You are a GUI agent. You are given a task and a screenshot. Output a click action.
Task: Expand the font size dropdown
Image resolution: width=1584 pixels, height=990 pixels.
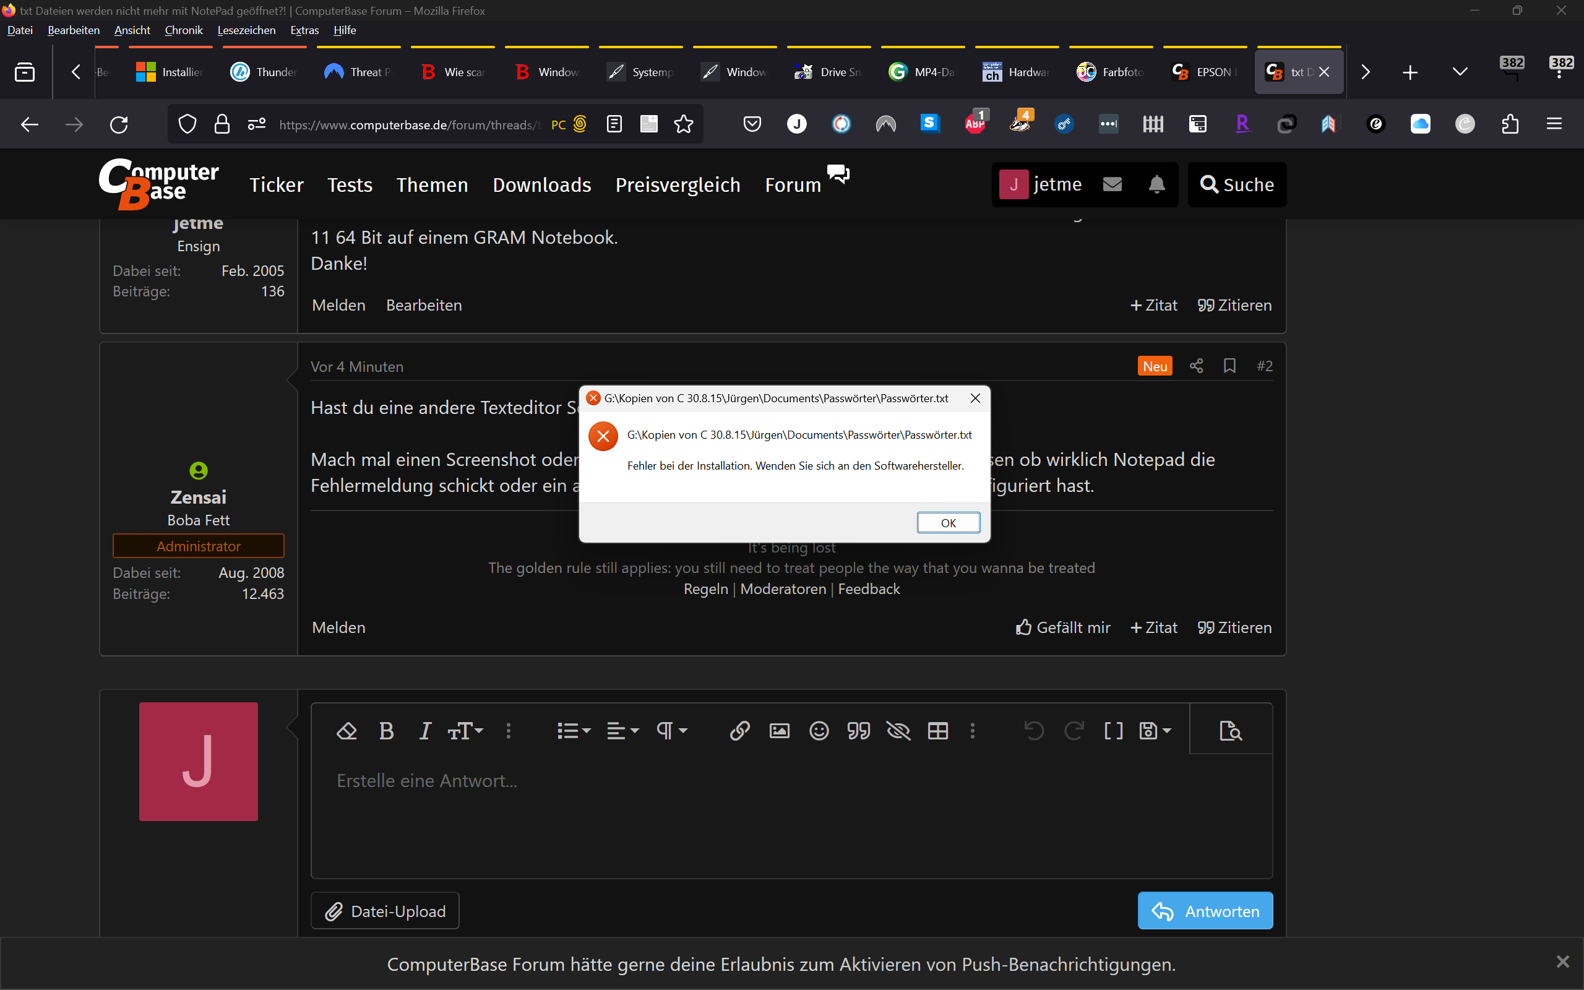[465, 731]
